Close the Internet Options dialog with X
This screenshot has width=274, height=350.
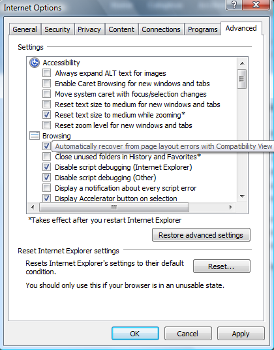click(256, 5)
